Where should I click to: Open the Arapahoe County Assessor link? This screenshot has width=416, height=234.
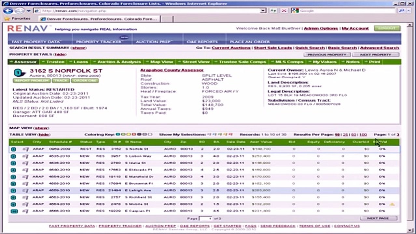click(x=172, y=70)
